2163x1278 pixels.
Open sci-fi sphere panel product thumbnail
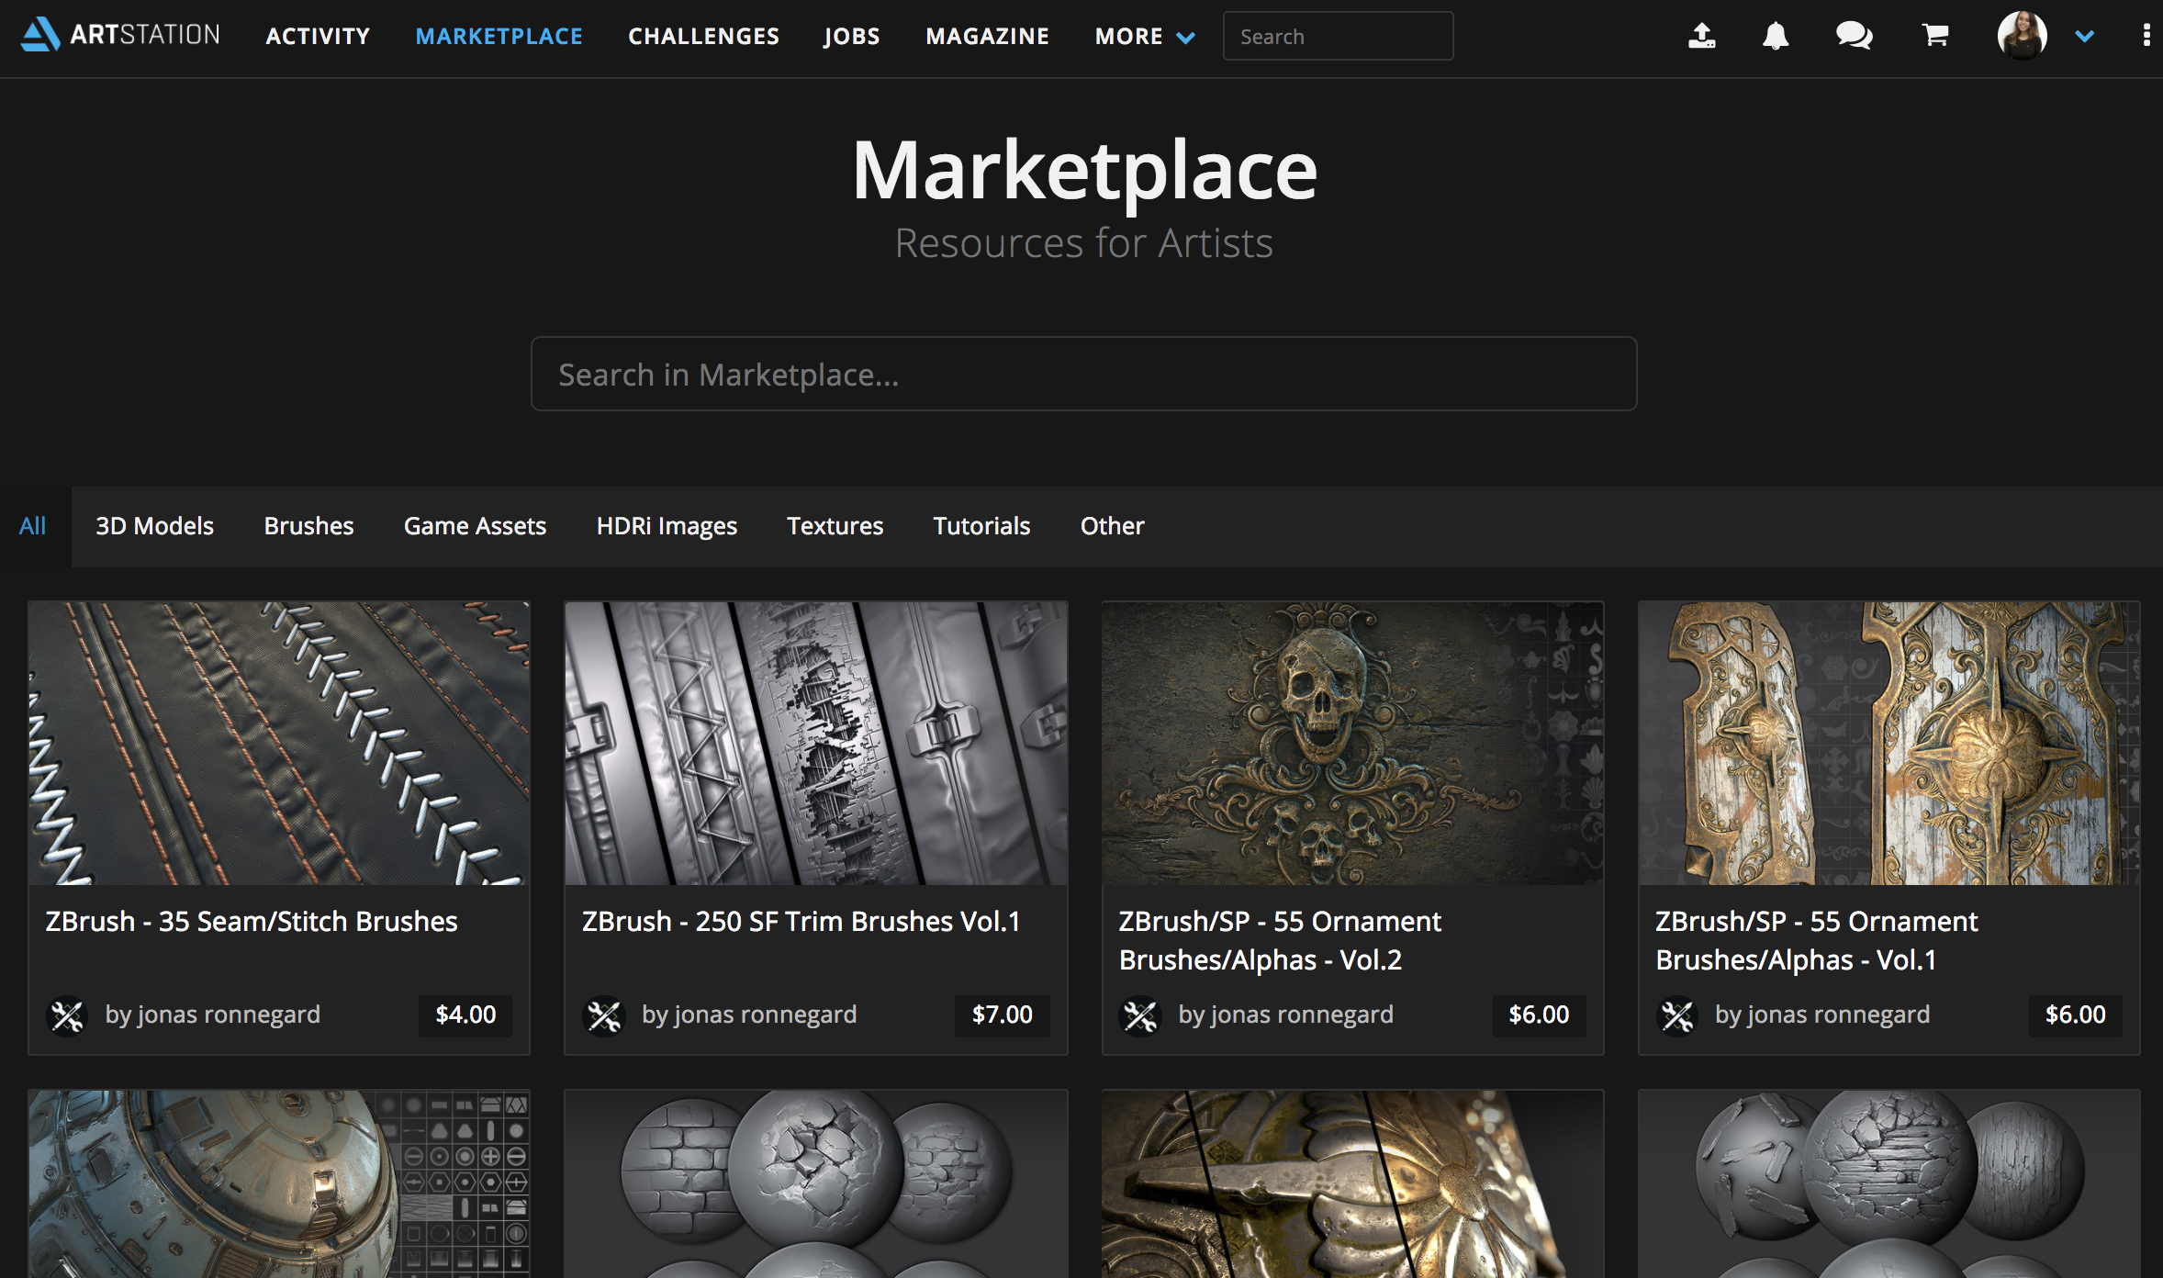(x=279, y=1184)
